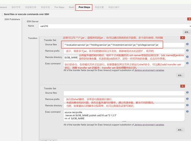Image resolution: width=191 pixels, height=141 pixels.
Task: Switch to the Build tab
Action: 71,7
